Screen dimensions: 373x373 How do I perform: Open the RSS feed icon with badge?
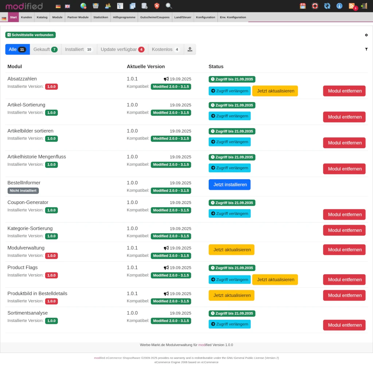coord(353,7)
